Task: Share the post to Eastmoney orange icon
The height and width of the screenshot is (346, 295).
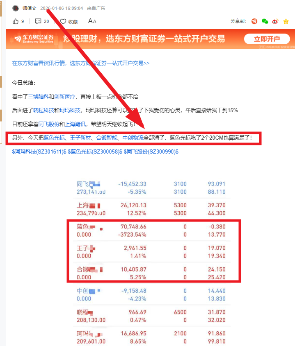Action: coord(254,21)
